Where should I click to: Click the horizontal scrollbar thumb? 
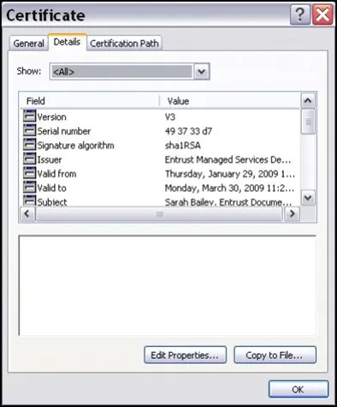[x=159, y=213]
